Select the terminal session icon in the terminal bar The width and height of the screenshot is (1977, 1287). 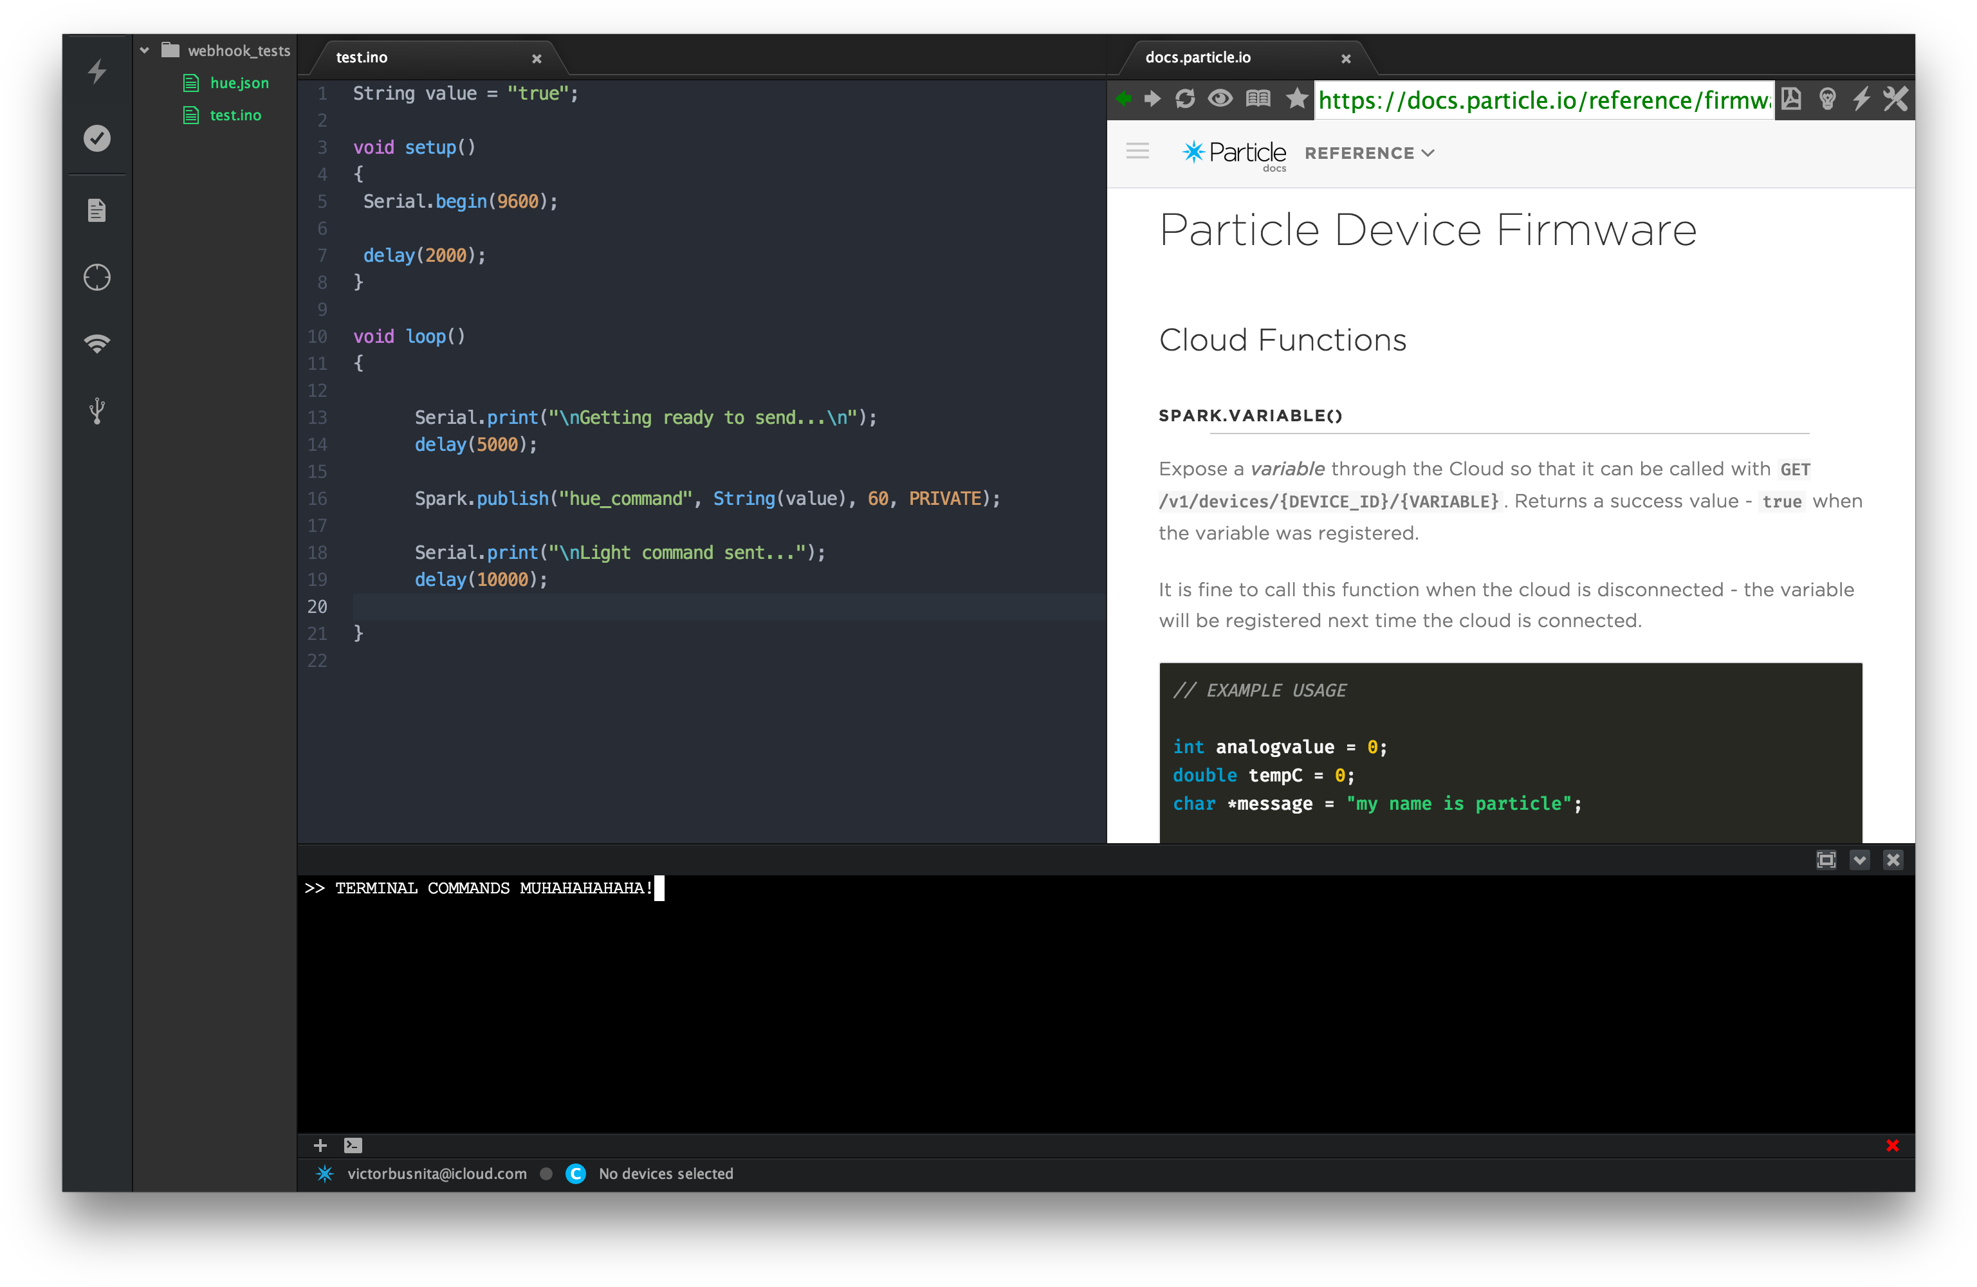point(353,1146)
